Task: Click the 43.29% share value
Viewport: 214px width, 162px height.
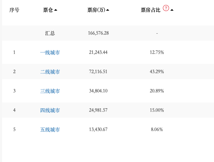Action: (157, 72)
